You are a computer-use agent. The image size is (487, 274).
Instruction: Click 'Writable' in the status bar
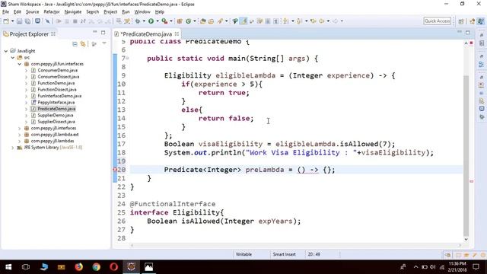(243, 254)
